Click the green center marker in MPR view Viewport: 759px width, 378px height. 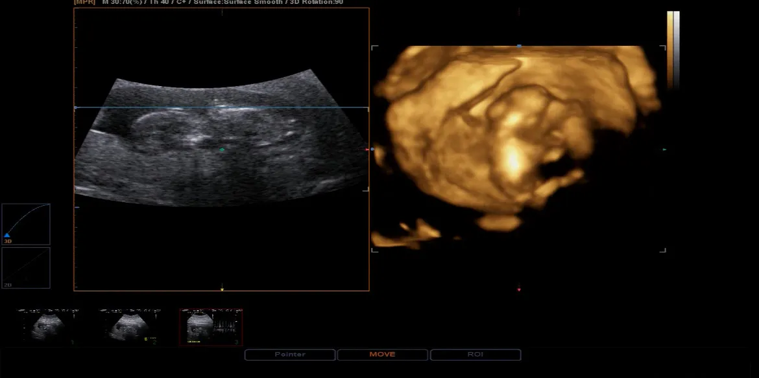(222, 150)
